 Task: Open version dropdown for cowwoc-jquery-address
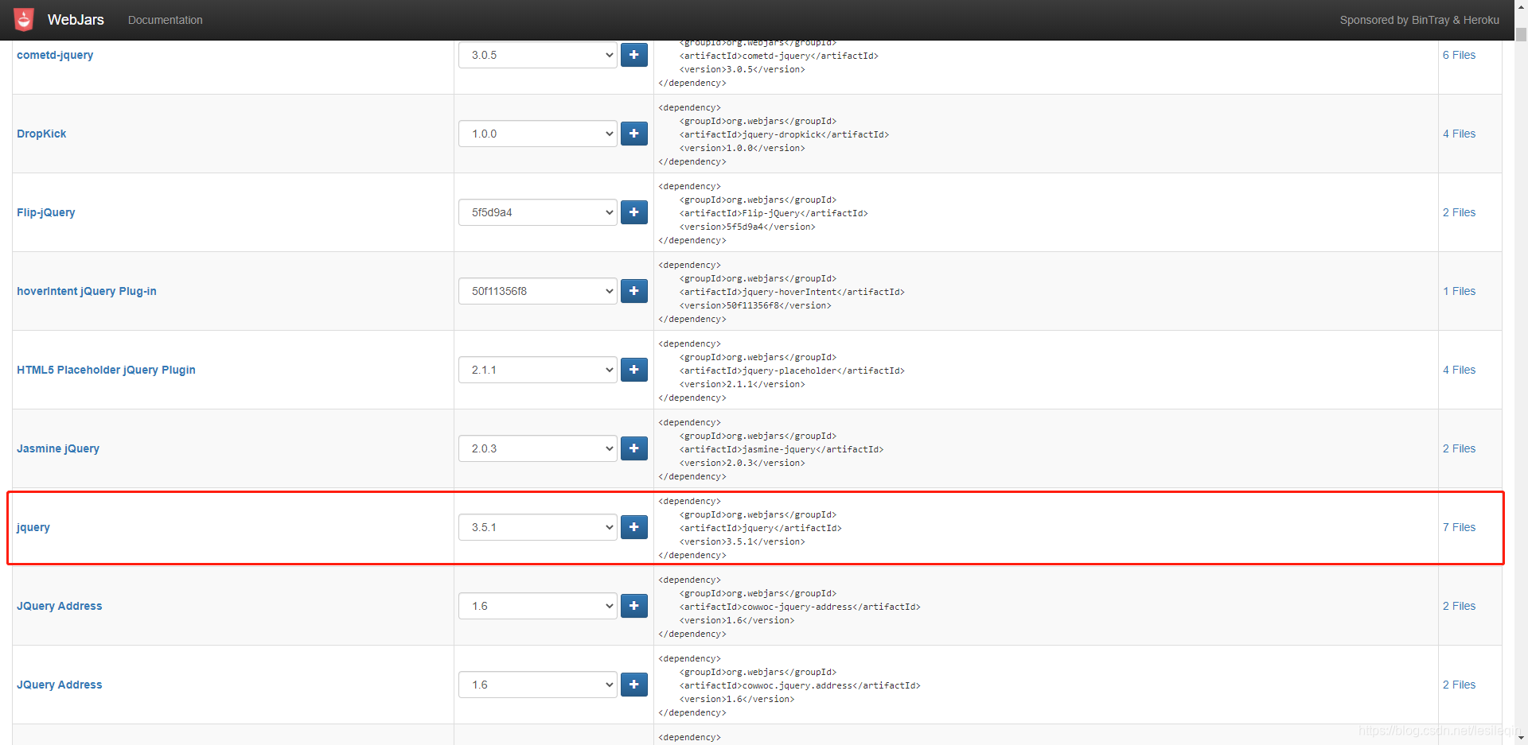coord(538,606)
